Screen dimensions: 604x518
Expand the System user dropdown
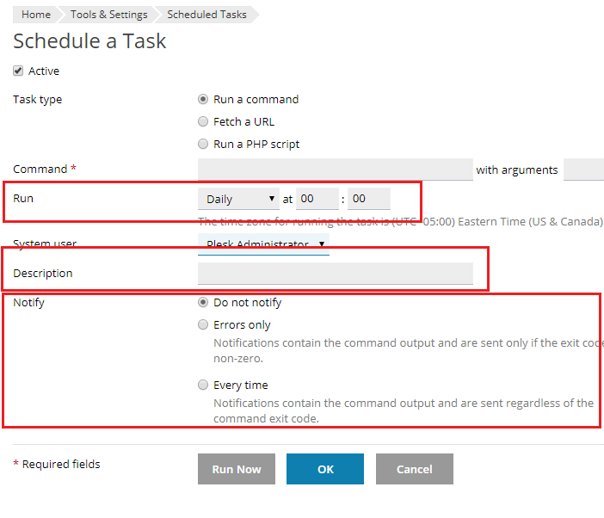pos(263,244)
